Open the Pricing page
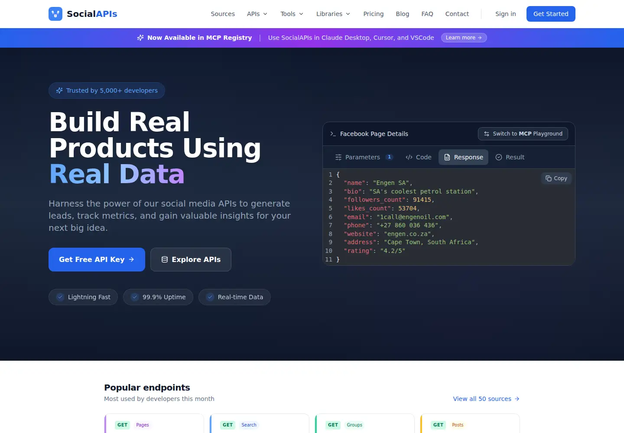The height and width of the screenshot is (433, 624). pos(374,14)
